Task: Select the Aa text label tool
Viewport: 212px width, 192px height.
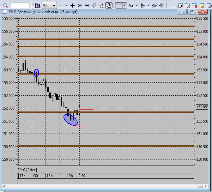Action: point(131,6)
